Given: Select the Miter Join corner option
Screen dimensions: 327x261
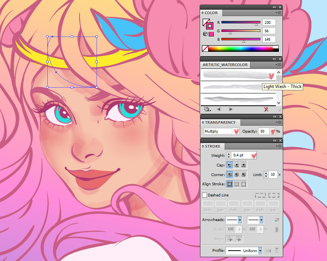Looking at the screenshot, I should coord(230,175).
